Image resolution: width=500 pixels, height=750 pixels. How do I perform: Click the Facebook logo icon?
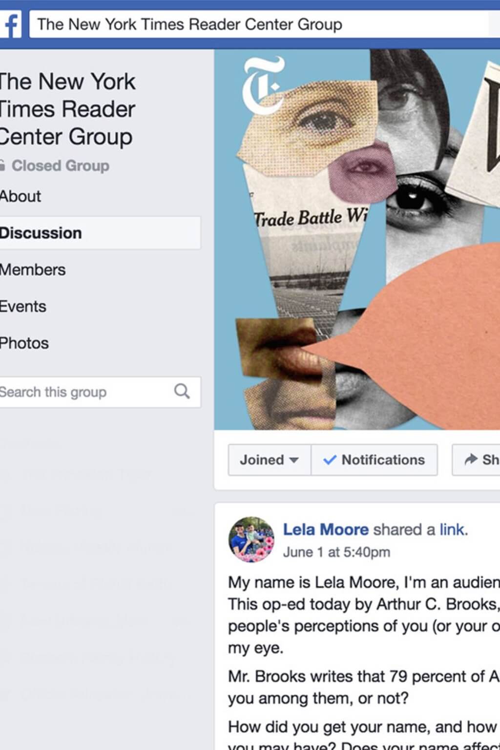11,24
